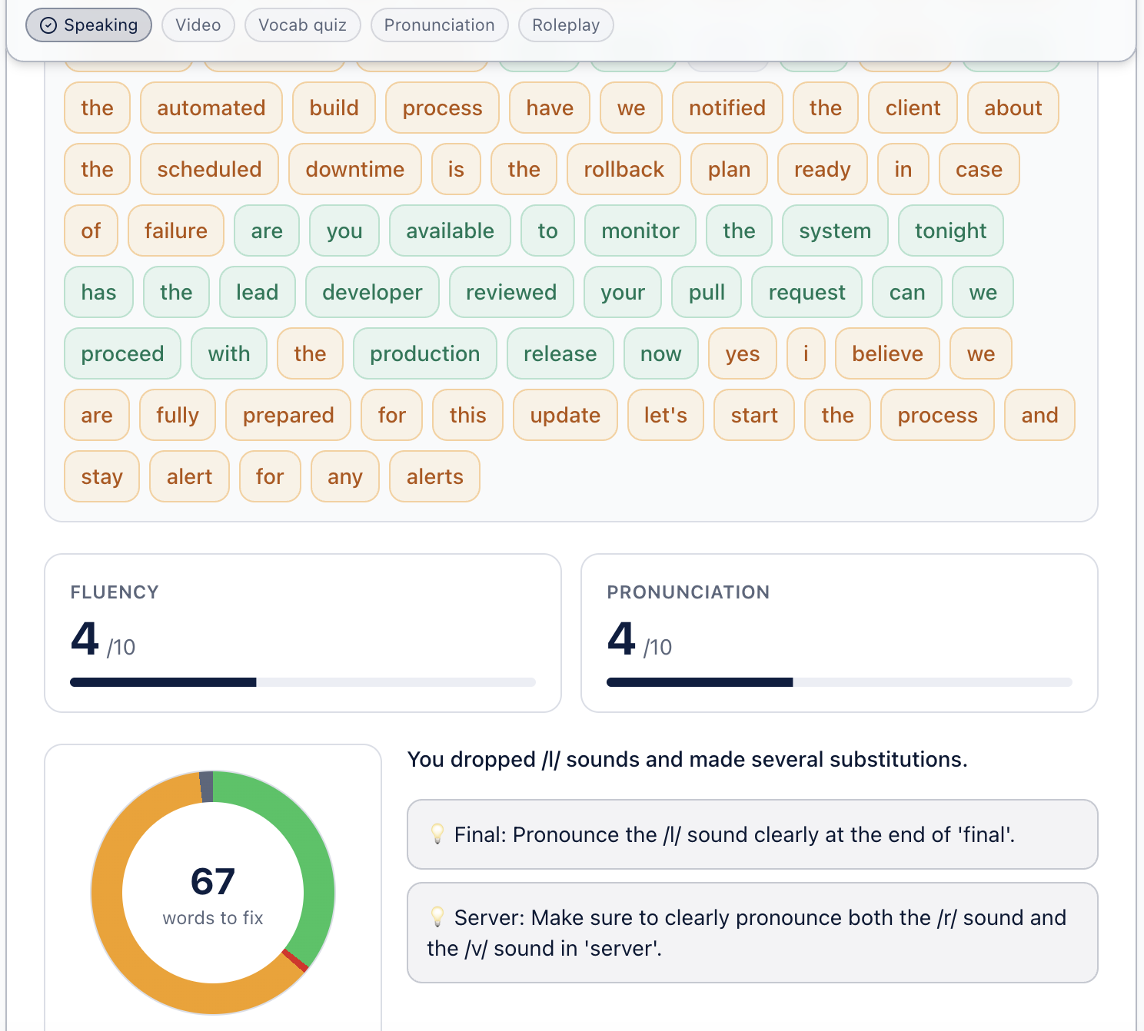Go to the Pronunciation tab
Viewport: 1144px width, 1031px height.
click(x=439, y=25)
